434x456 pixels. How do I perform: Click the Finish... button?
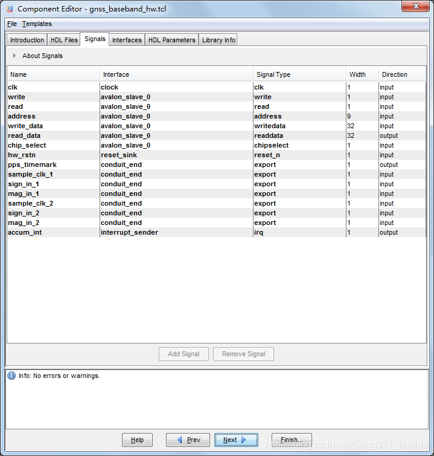[292, 440]
